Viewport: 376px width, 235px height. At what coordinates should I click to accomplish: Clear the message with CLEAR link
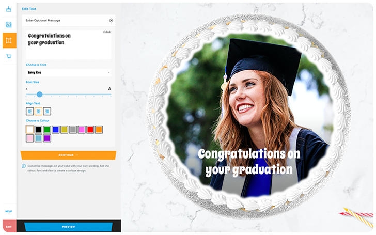click(107, 32)
